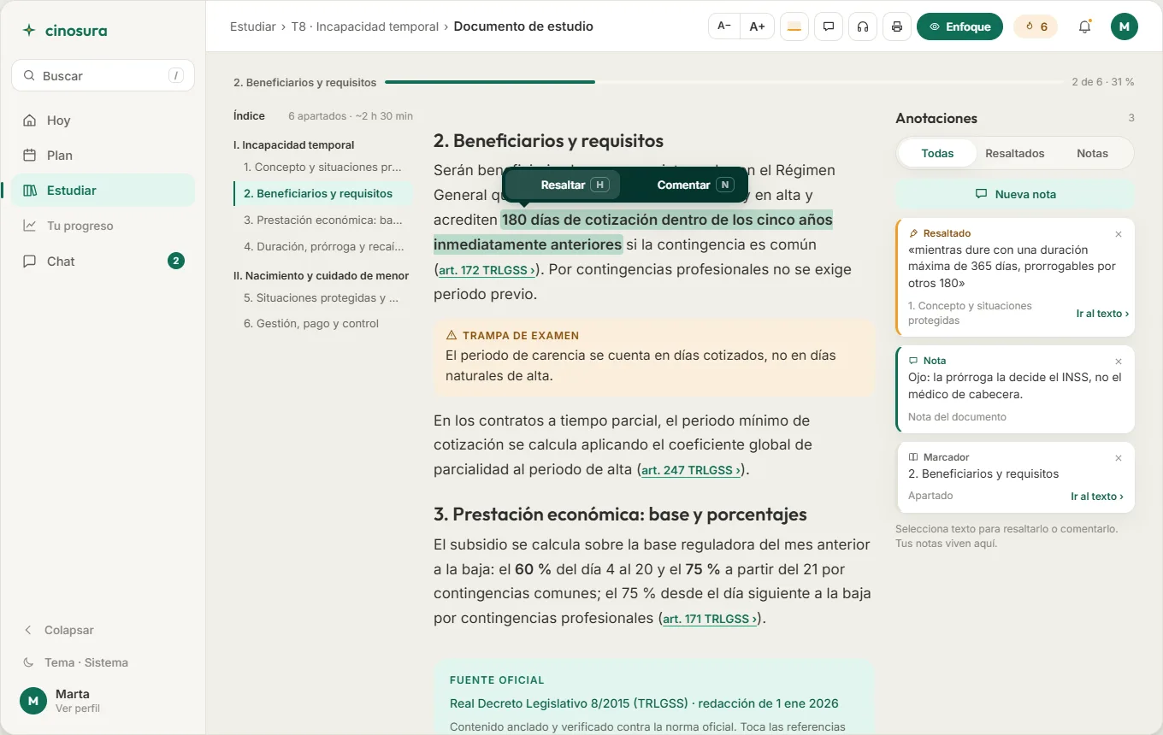This screenshot has width=1163, height=735.
Task: Click Ir al texto on the Resaltado card
Action: tap(1102, 314)
